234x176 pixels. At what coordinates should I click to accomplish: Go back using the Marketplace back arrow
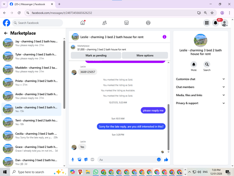tap(6, 33)
